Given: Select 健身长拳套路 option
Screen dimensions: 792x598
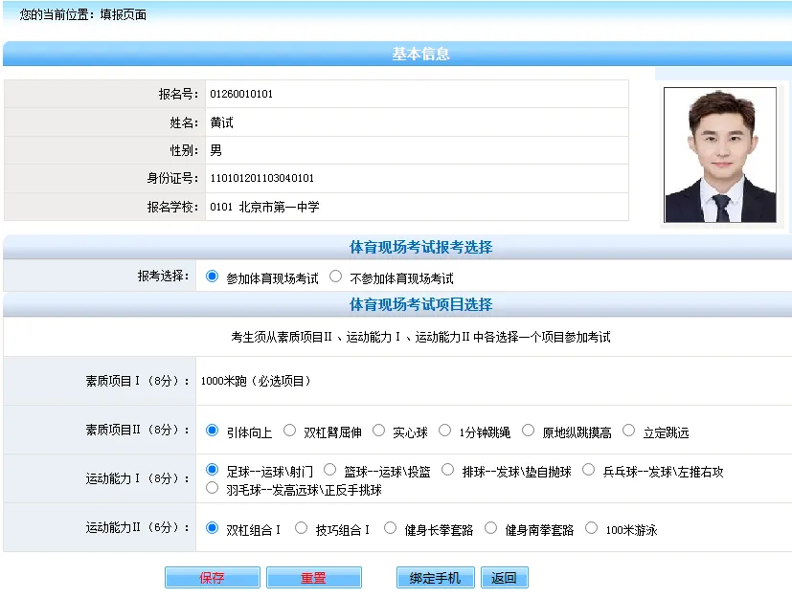Looking at the screenshot, I should click(x=391, y=527).
